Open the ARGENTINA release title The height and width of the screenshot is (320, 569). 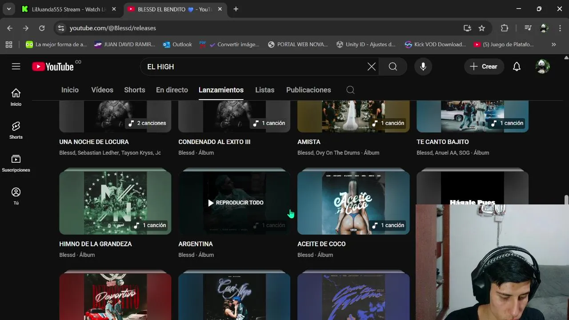196,244
